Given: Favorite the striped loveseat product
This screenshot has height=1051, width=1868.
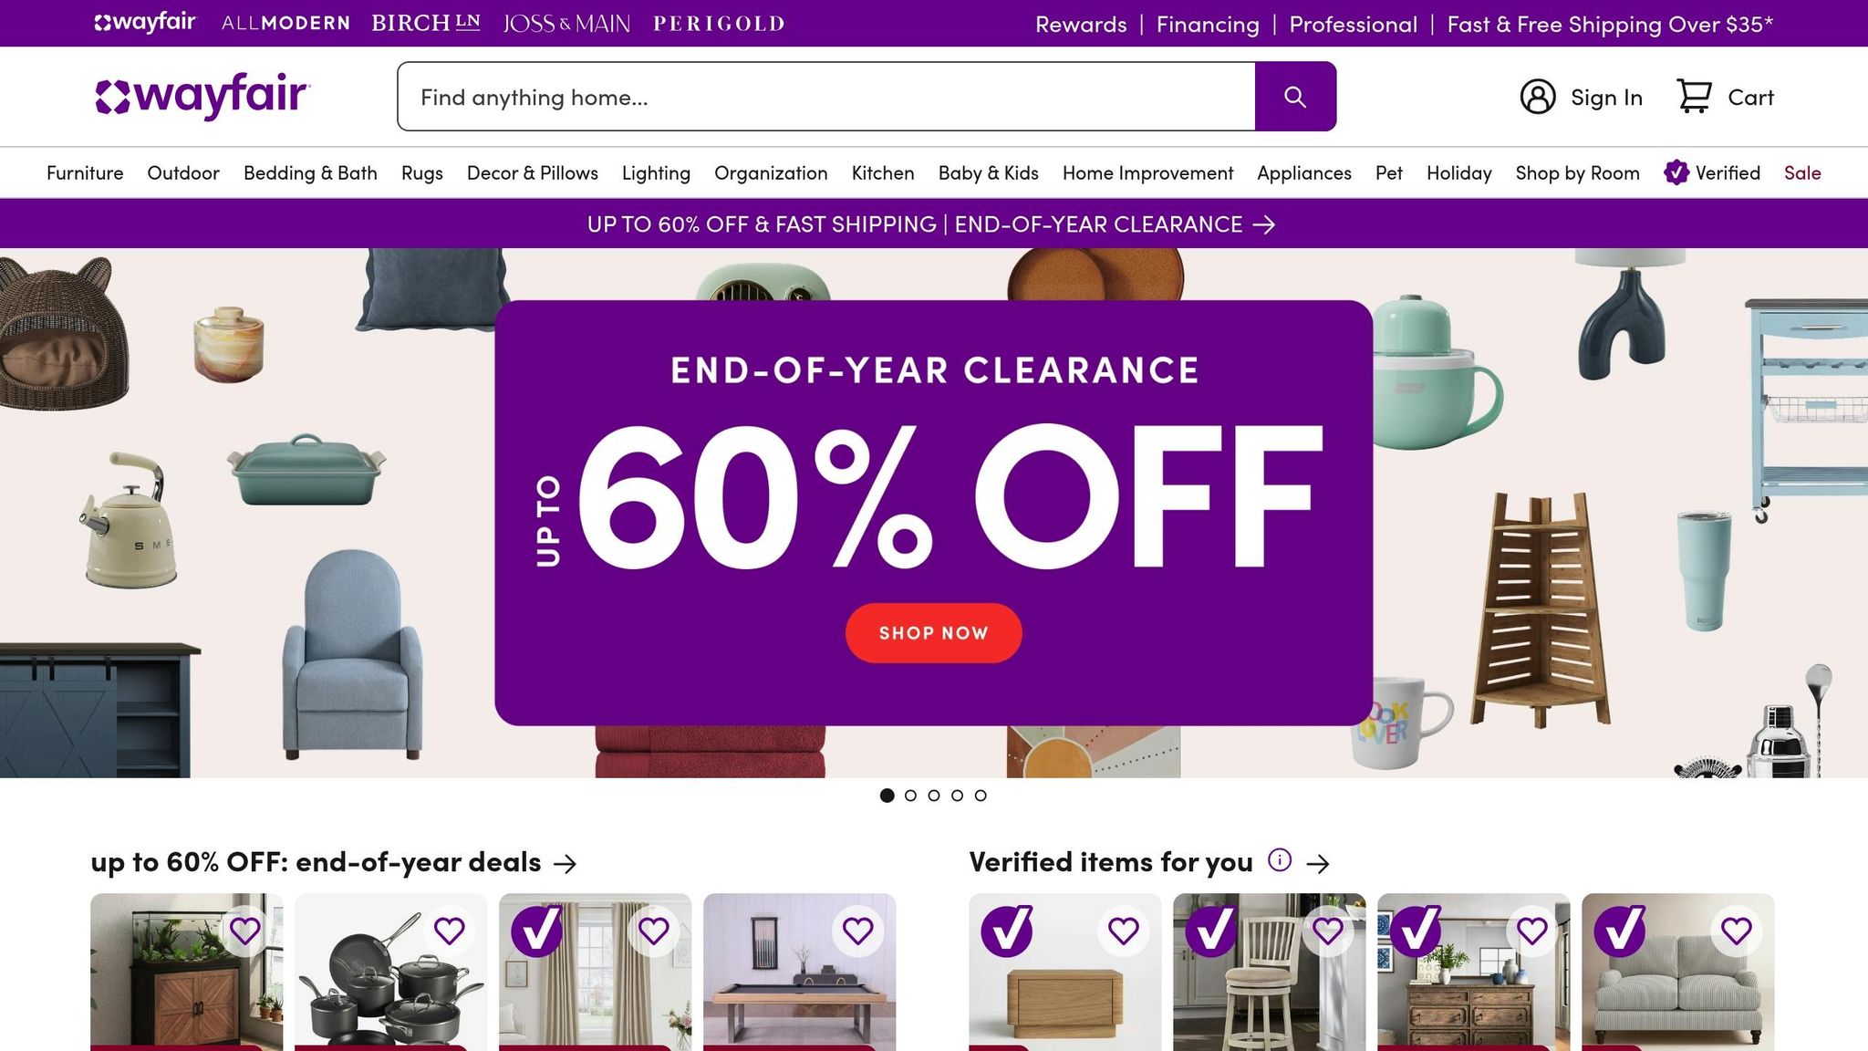Looking at the screenshot, I should (x=1735, y=931).
